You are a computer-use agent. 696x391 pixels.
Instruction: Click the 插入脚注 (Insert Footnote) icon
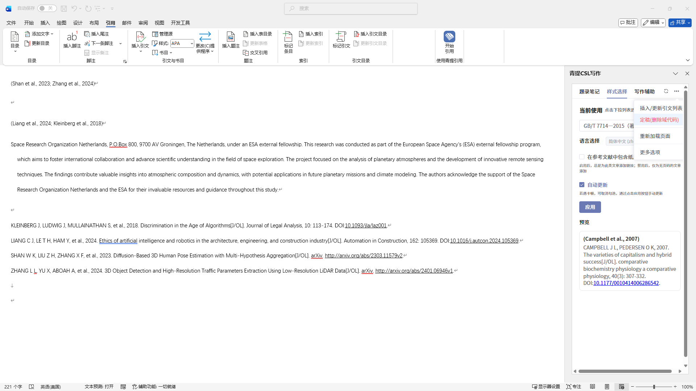click(x=72, y=37)
